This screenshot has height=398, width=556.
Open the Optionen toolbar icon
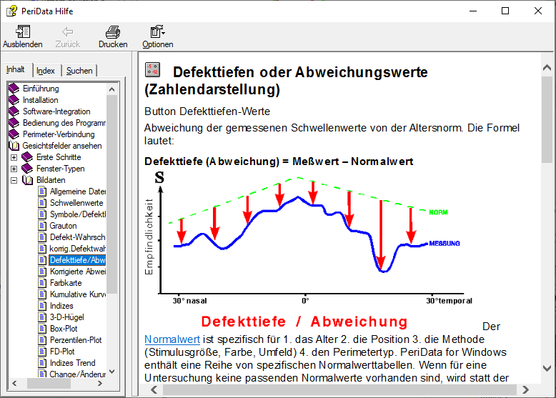point(157,32)
